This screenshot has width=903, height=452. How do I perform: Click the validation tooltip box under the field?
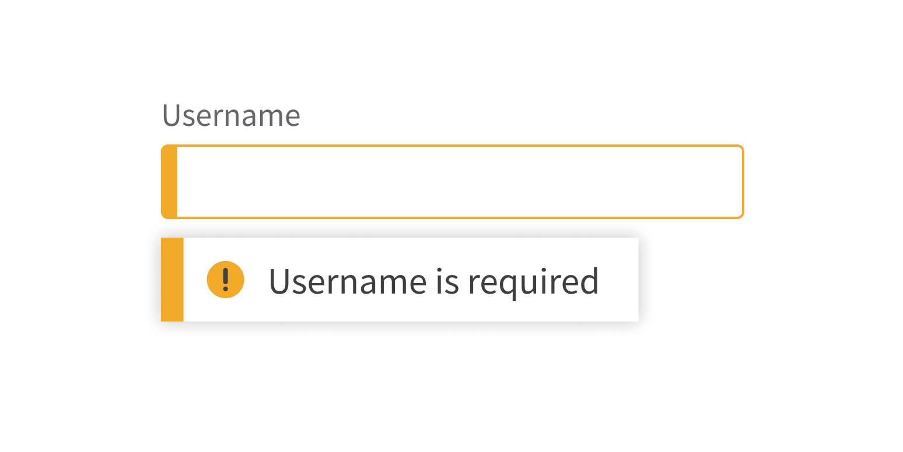click(x=400, y=280)
